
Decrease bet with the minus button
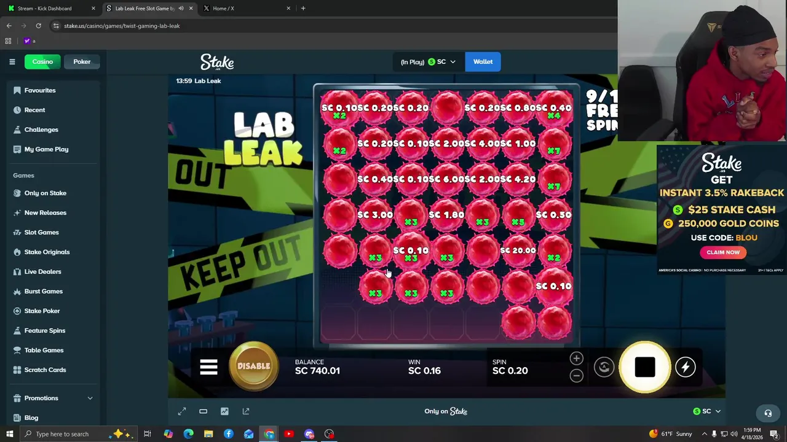pyautogui.click(x=576, y=376)
